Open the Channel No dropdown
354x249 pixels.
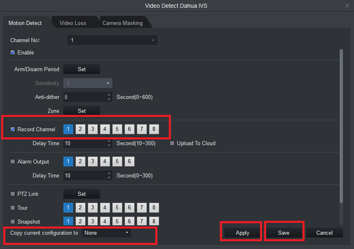[x=112, y=40]
